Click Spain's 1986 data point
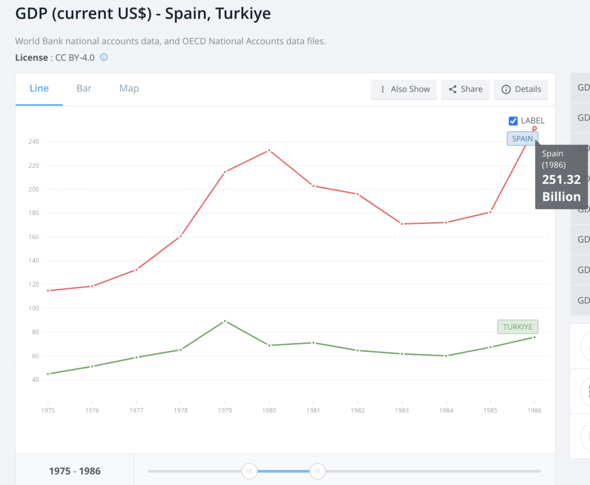590x485 pixels. tap(535, 128)
